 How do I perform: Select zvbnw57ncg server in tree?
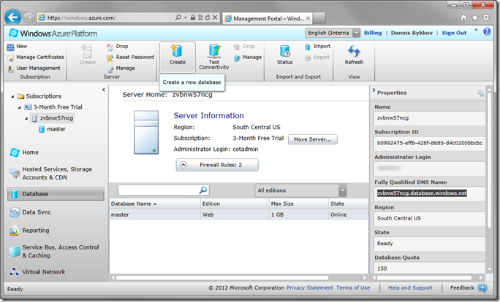coord(53,118)
